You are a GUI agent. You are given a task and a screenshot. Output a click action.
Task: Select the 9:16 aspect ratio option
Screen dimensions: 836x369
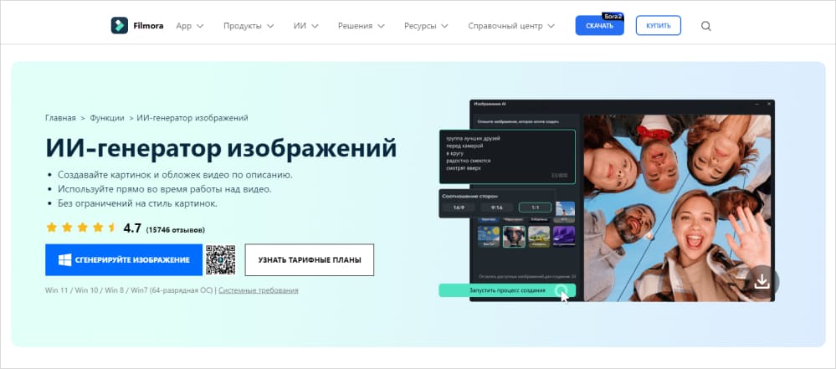496,207
